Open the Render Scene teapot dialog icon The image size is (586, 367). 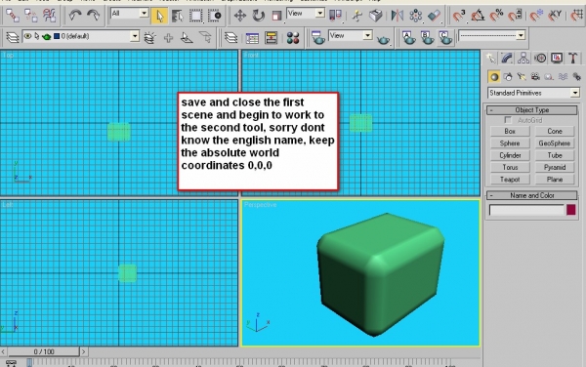318,37
